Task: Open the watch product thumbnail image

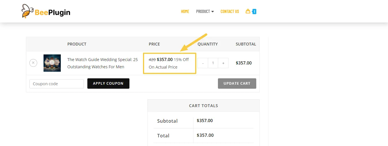Action: pos(52,63)
